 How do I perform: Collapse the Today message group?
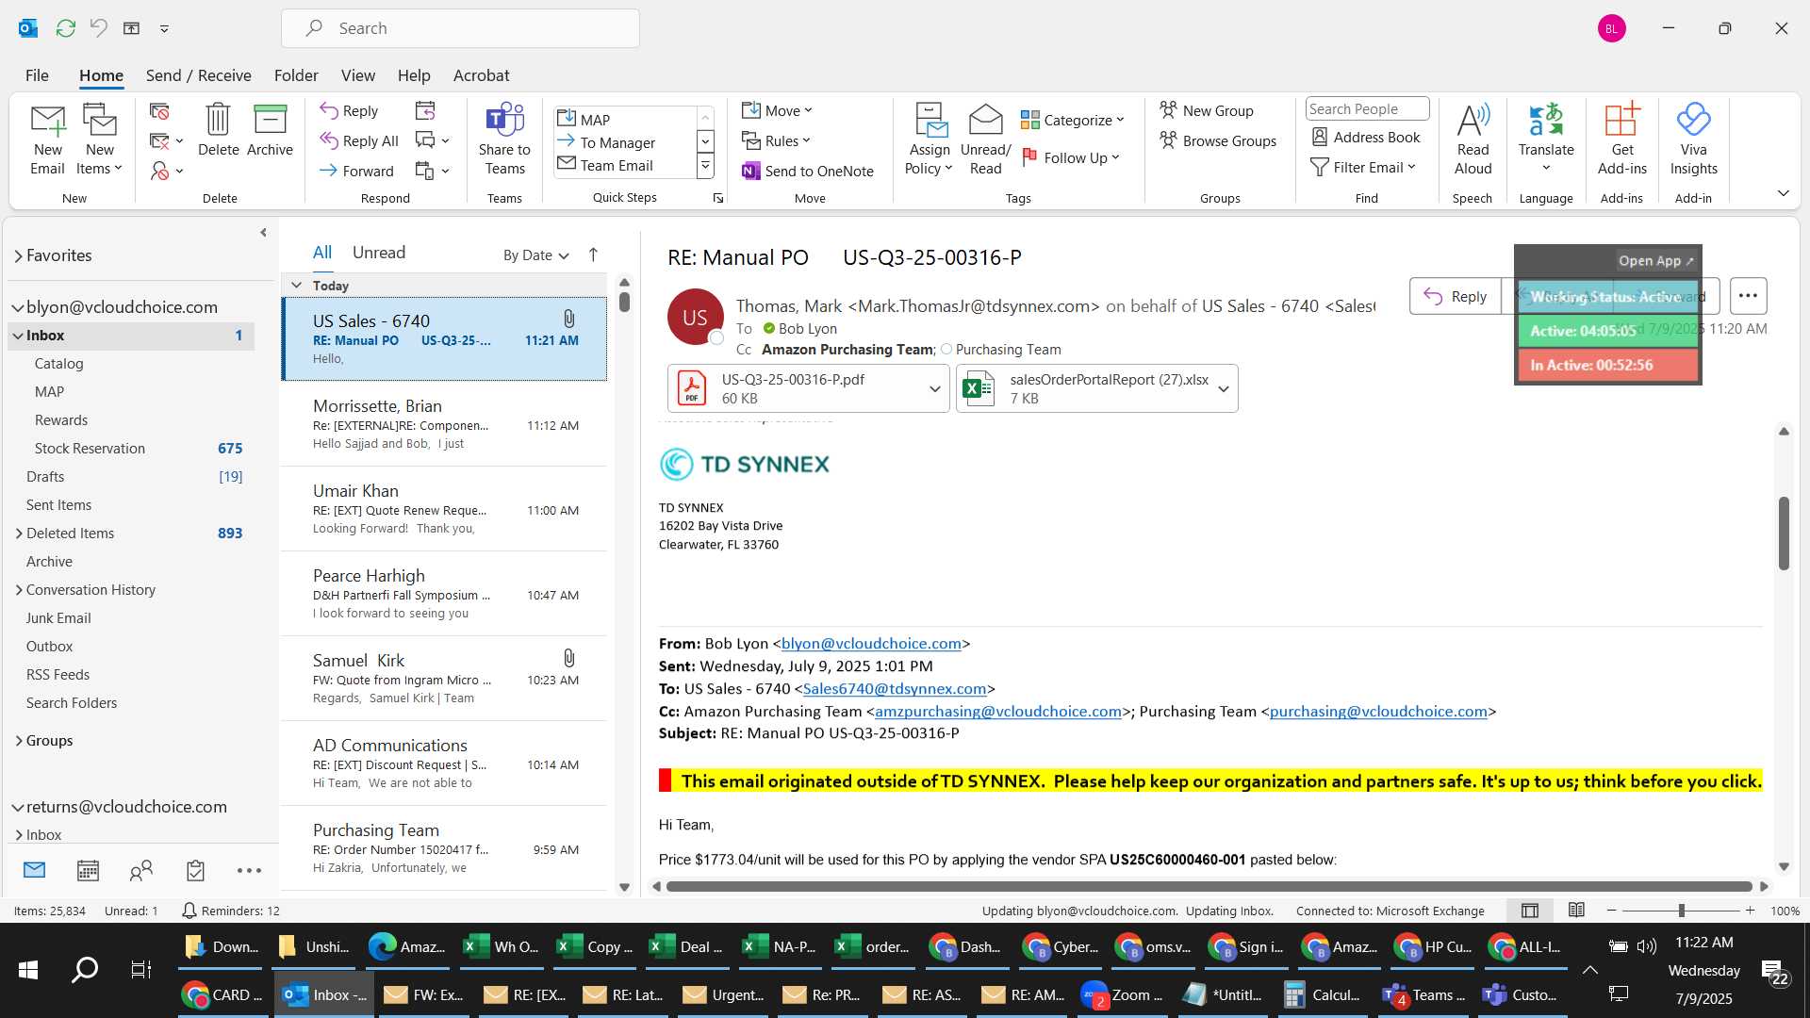(296, 285)
